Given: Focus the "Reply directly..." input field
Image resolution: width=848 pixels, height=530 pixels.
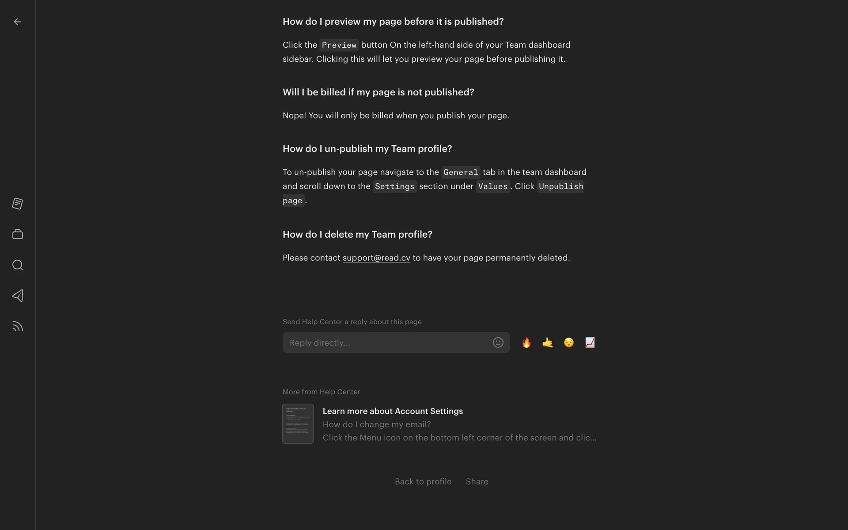Looking at the screenshot, I should click(x=386, y=343).
